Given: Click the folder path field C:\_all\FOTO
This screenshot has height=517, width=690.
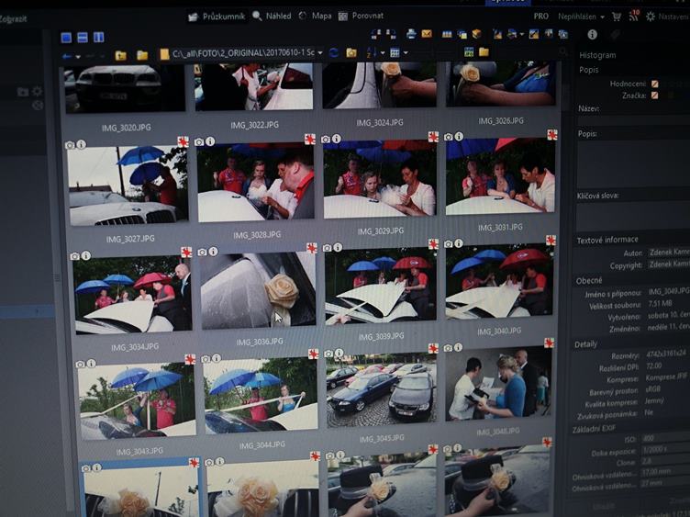Looking at the screenshot, I should (242, 53).
